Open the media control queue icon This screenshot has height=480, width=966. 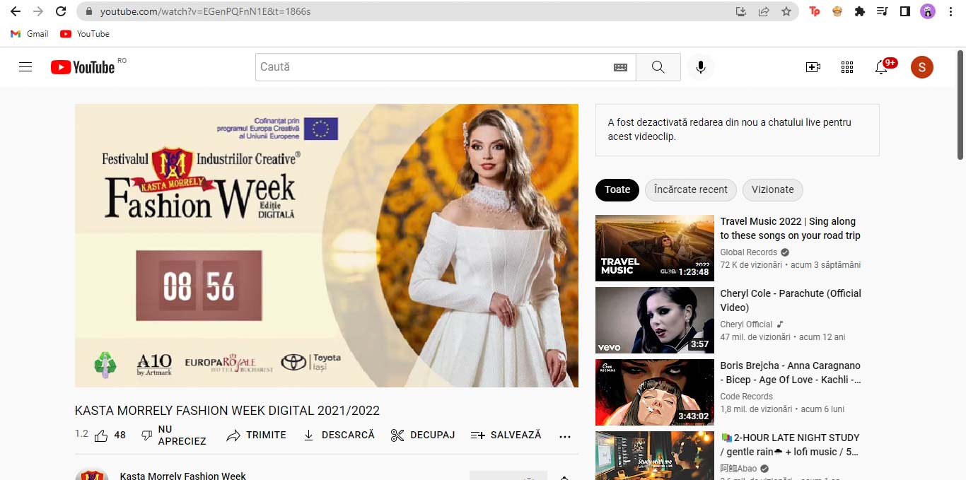pos(882,11)
